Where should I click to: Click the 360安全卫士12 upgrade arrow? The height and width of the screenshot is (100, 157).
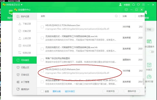[x=22, y=5]
